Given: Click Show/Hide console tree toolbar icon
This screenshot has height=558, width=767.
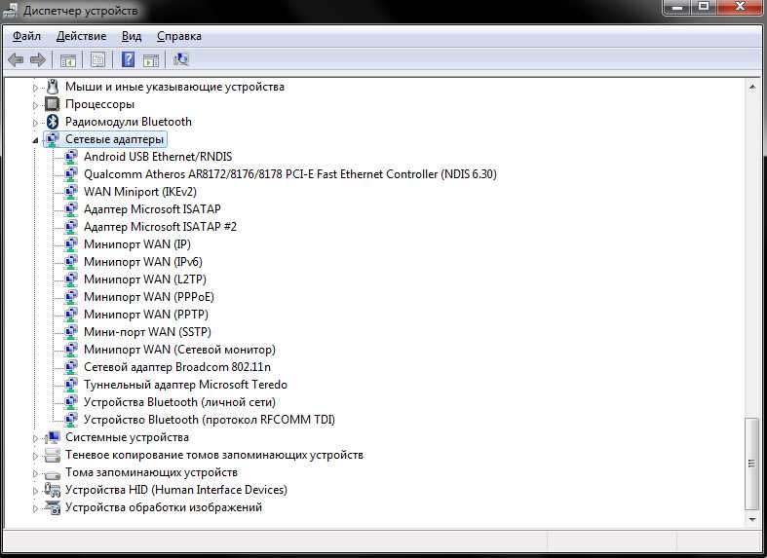Looking at the screenshot, I should [x=68, y=60].
